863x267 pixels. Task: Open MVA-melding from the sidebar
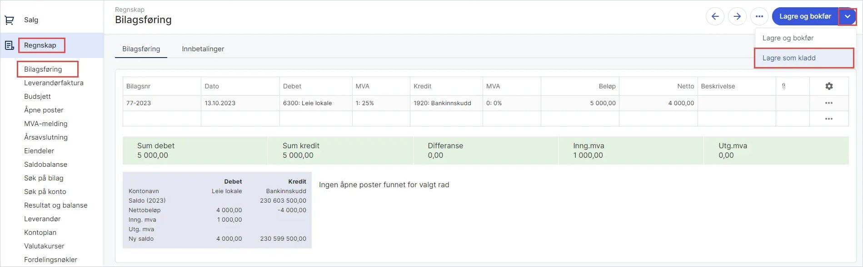click(45, 124)
